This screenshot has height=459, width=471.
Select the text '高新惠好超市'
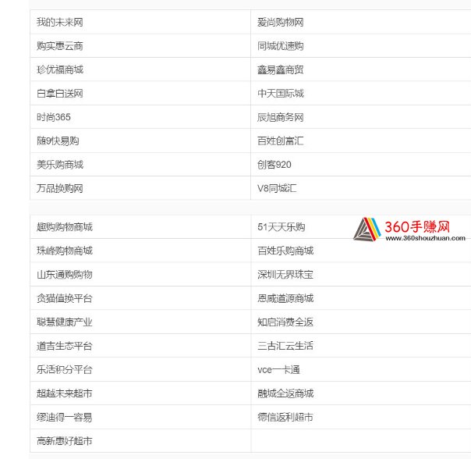click(x=65, y=440)
